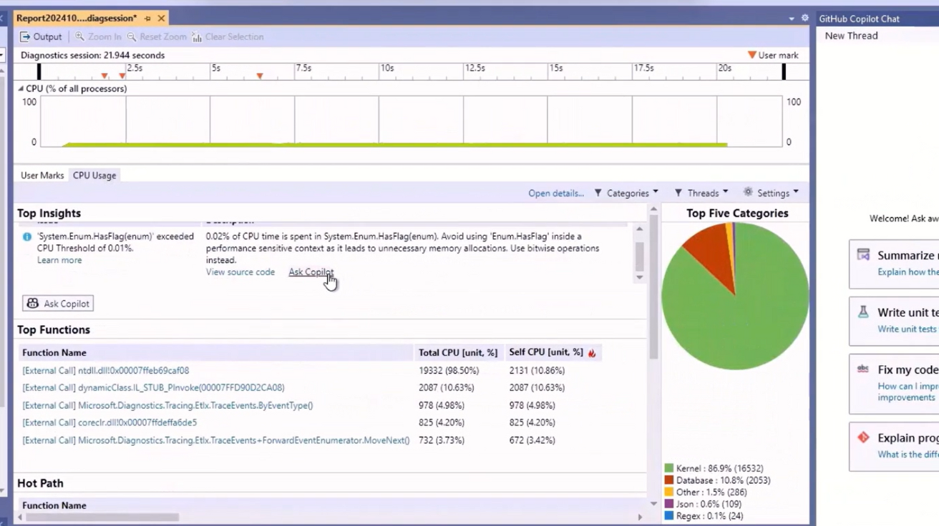Click the info icon beside the HasFlag insight
939x526 pixels.
pos(27,237)
